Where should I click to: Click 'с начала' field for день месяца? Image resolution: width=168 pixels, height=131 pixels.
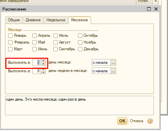pyautogui.click(x=101, y=62)
